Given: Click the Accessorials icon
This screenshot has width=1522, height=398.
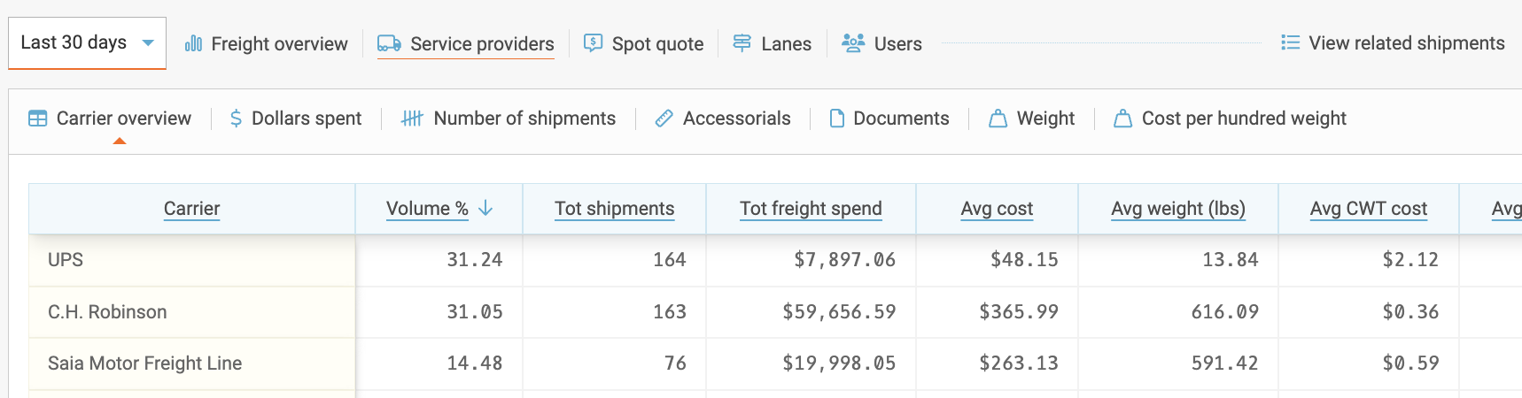Looking at the screenshot, I should coord(664,119).
